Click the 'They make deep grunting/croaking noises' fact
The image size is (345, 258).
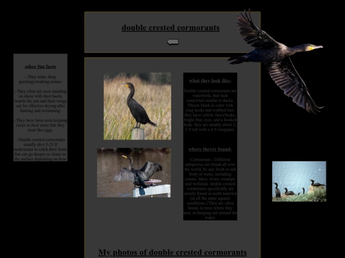coord(40,79)
